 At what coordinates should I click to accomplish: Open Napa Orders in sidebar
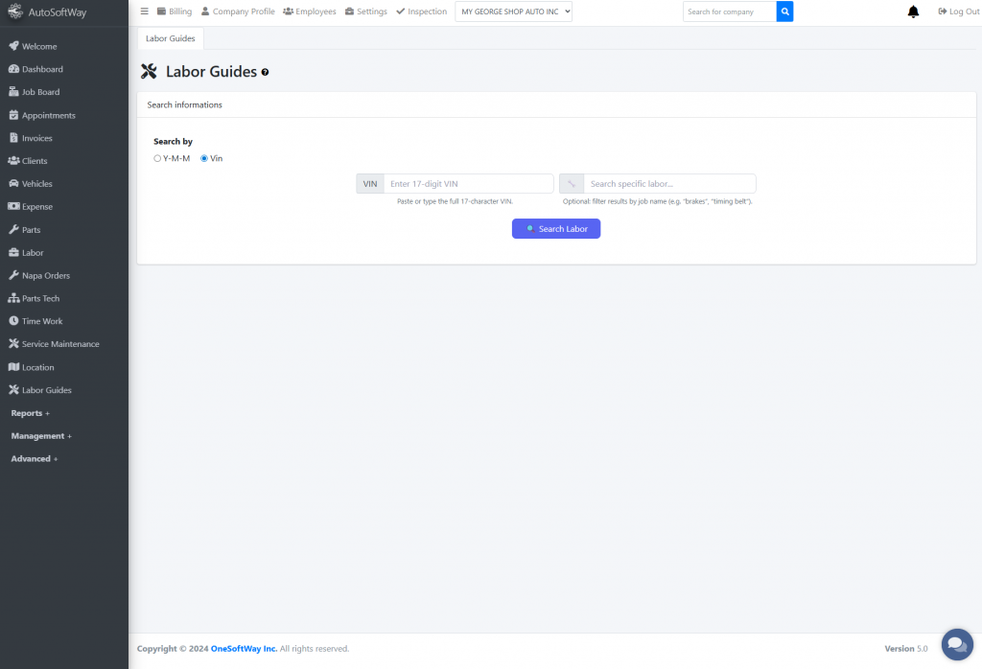[45, 275]
